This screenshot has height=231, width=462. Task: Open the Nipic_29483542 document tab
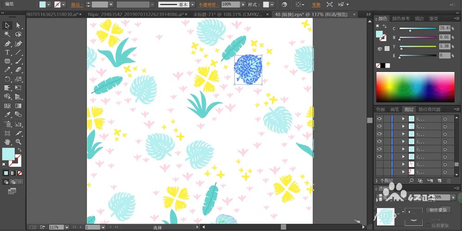(135, 14)
